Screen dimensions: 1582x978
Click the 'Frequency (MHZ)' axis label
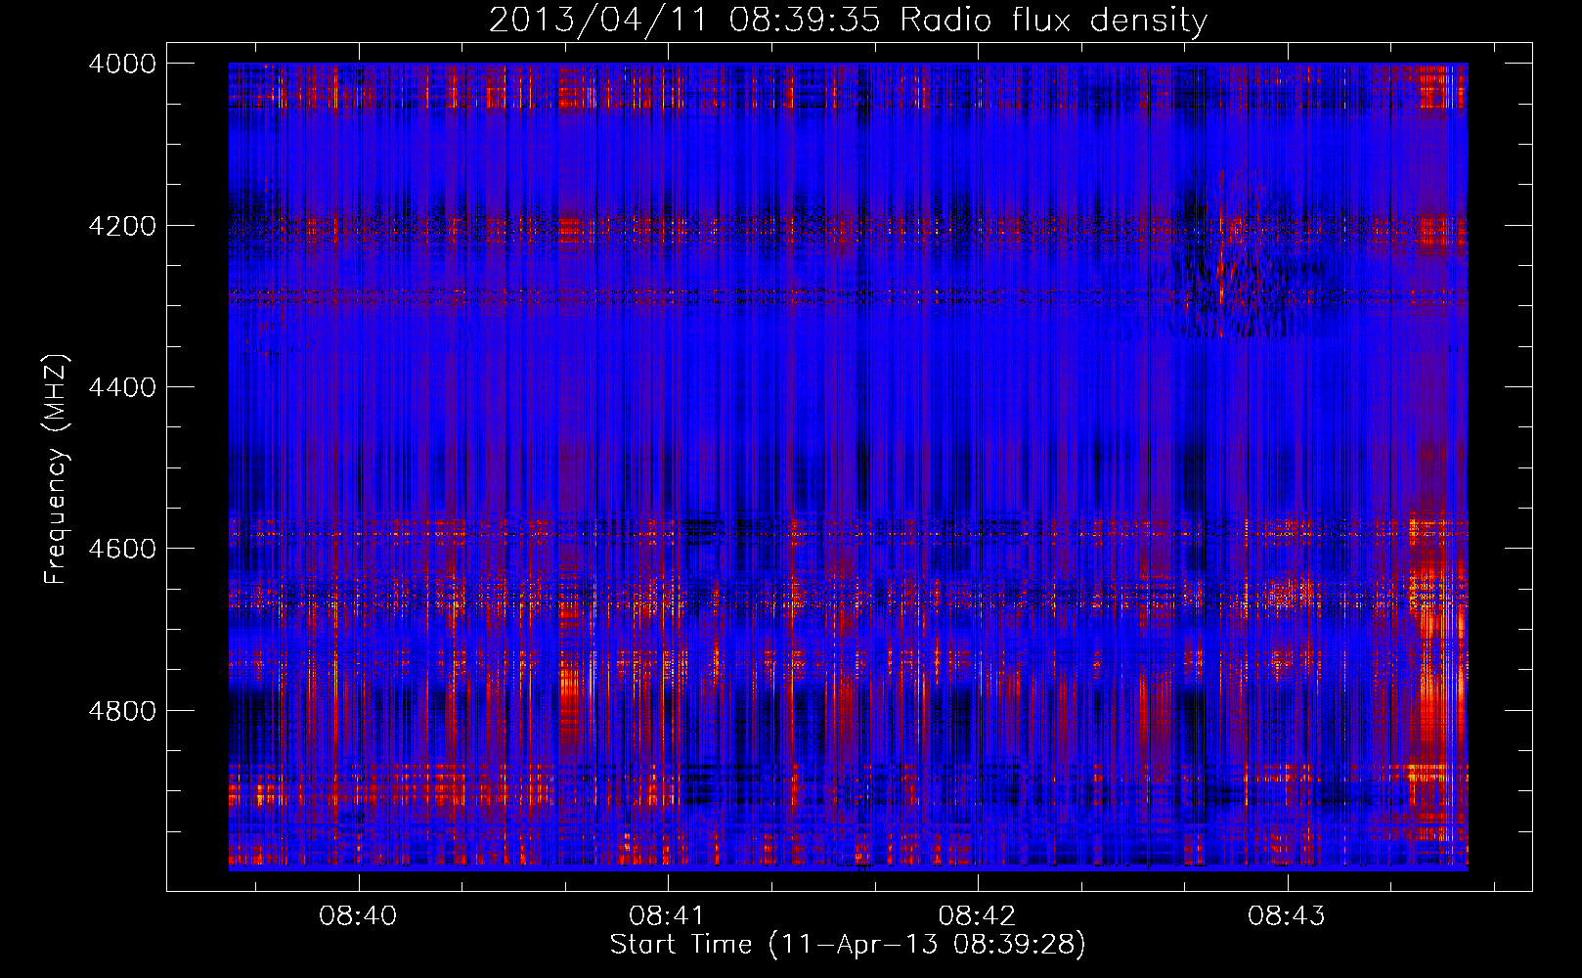[x=56, y=469]
